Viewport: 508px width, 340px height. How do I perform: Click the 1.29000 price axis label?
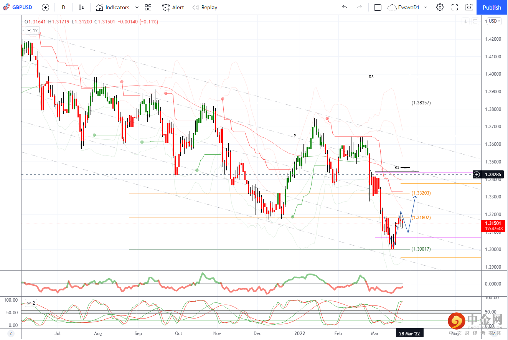pos(493,267)
